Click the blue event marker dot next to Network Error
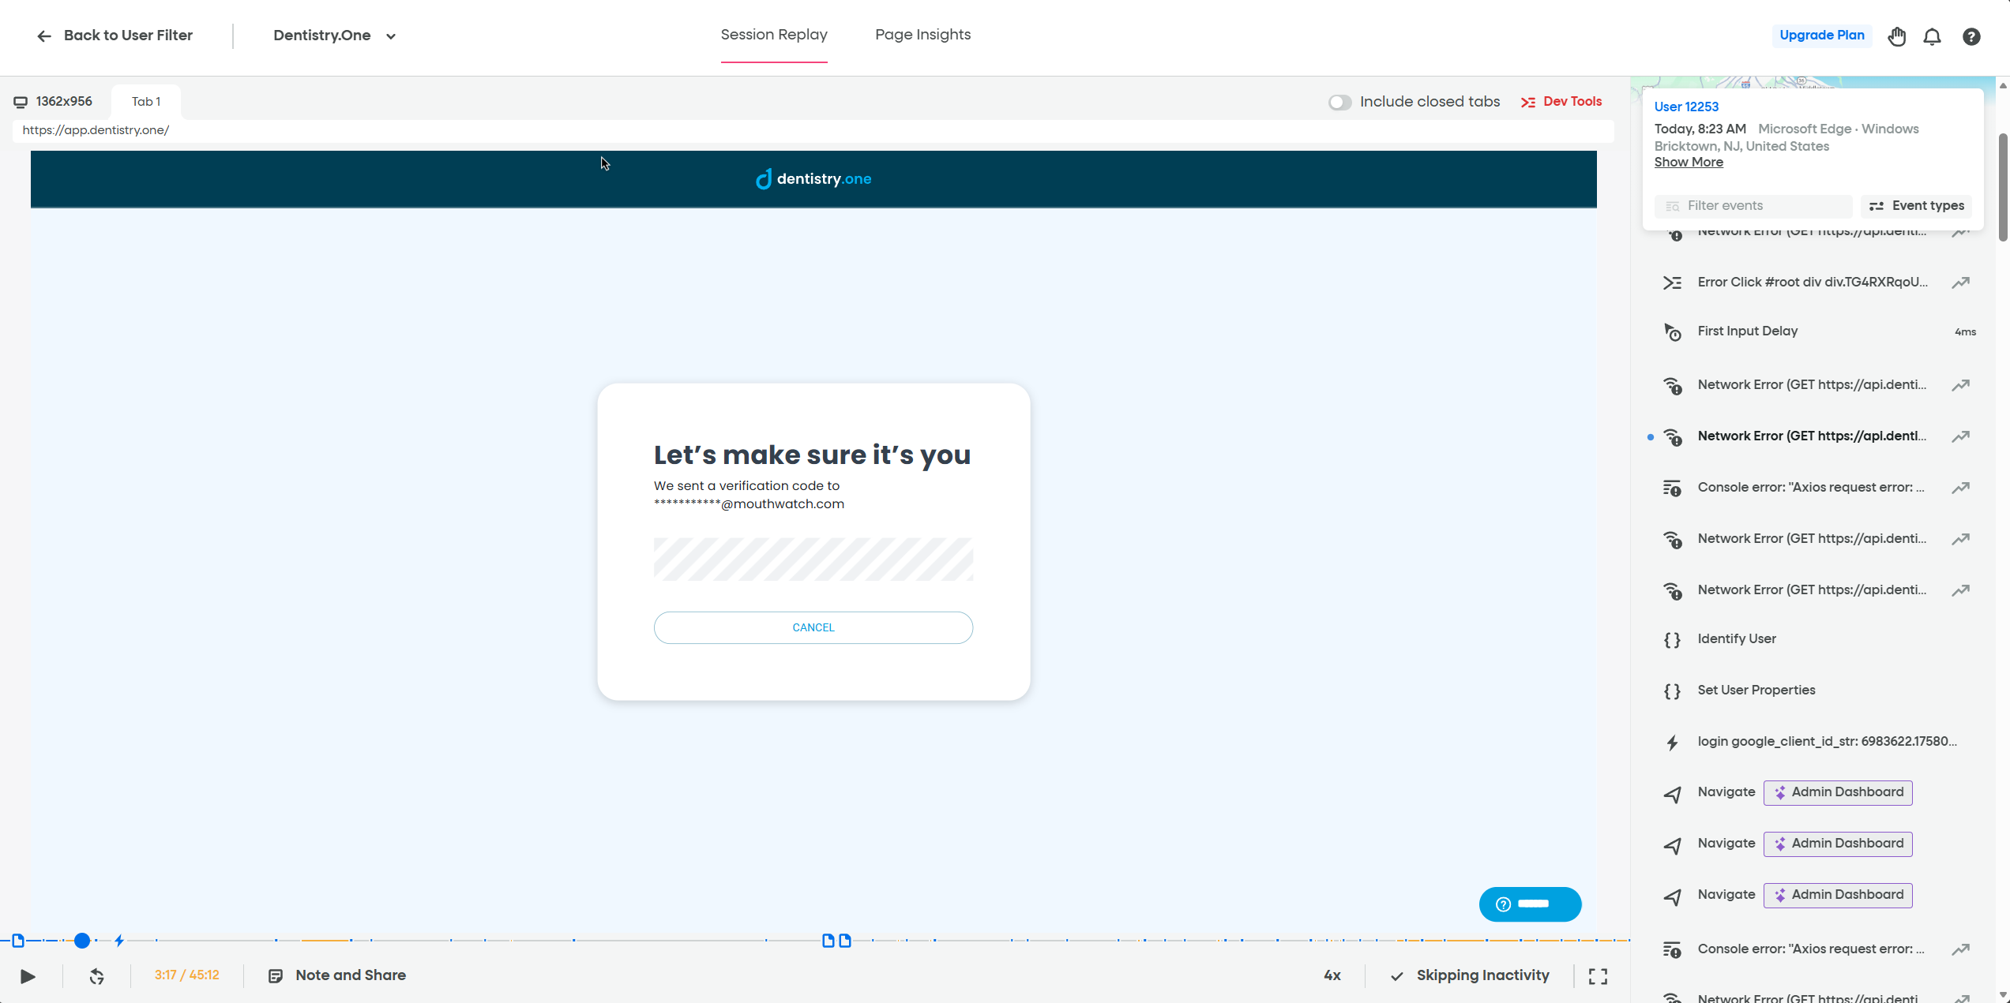 point(1650,437)
